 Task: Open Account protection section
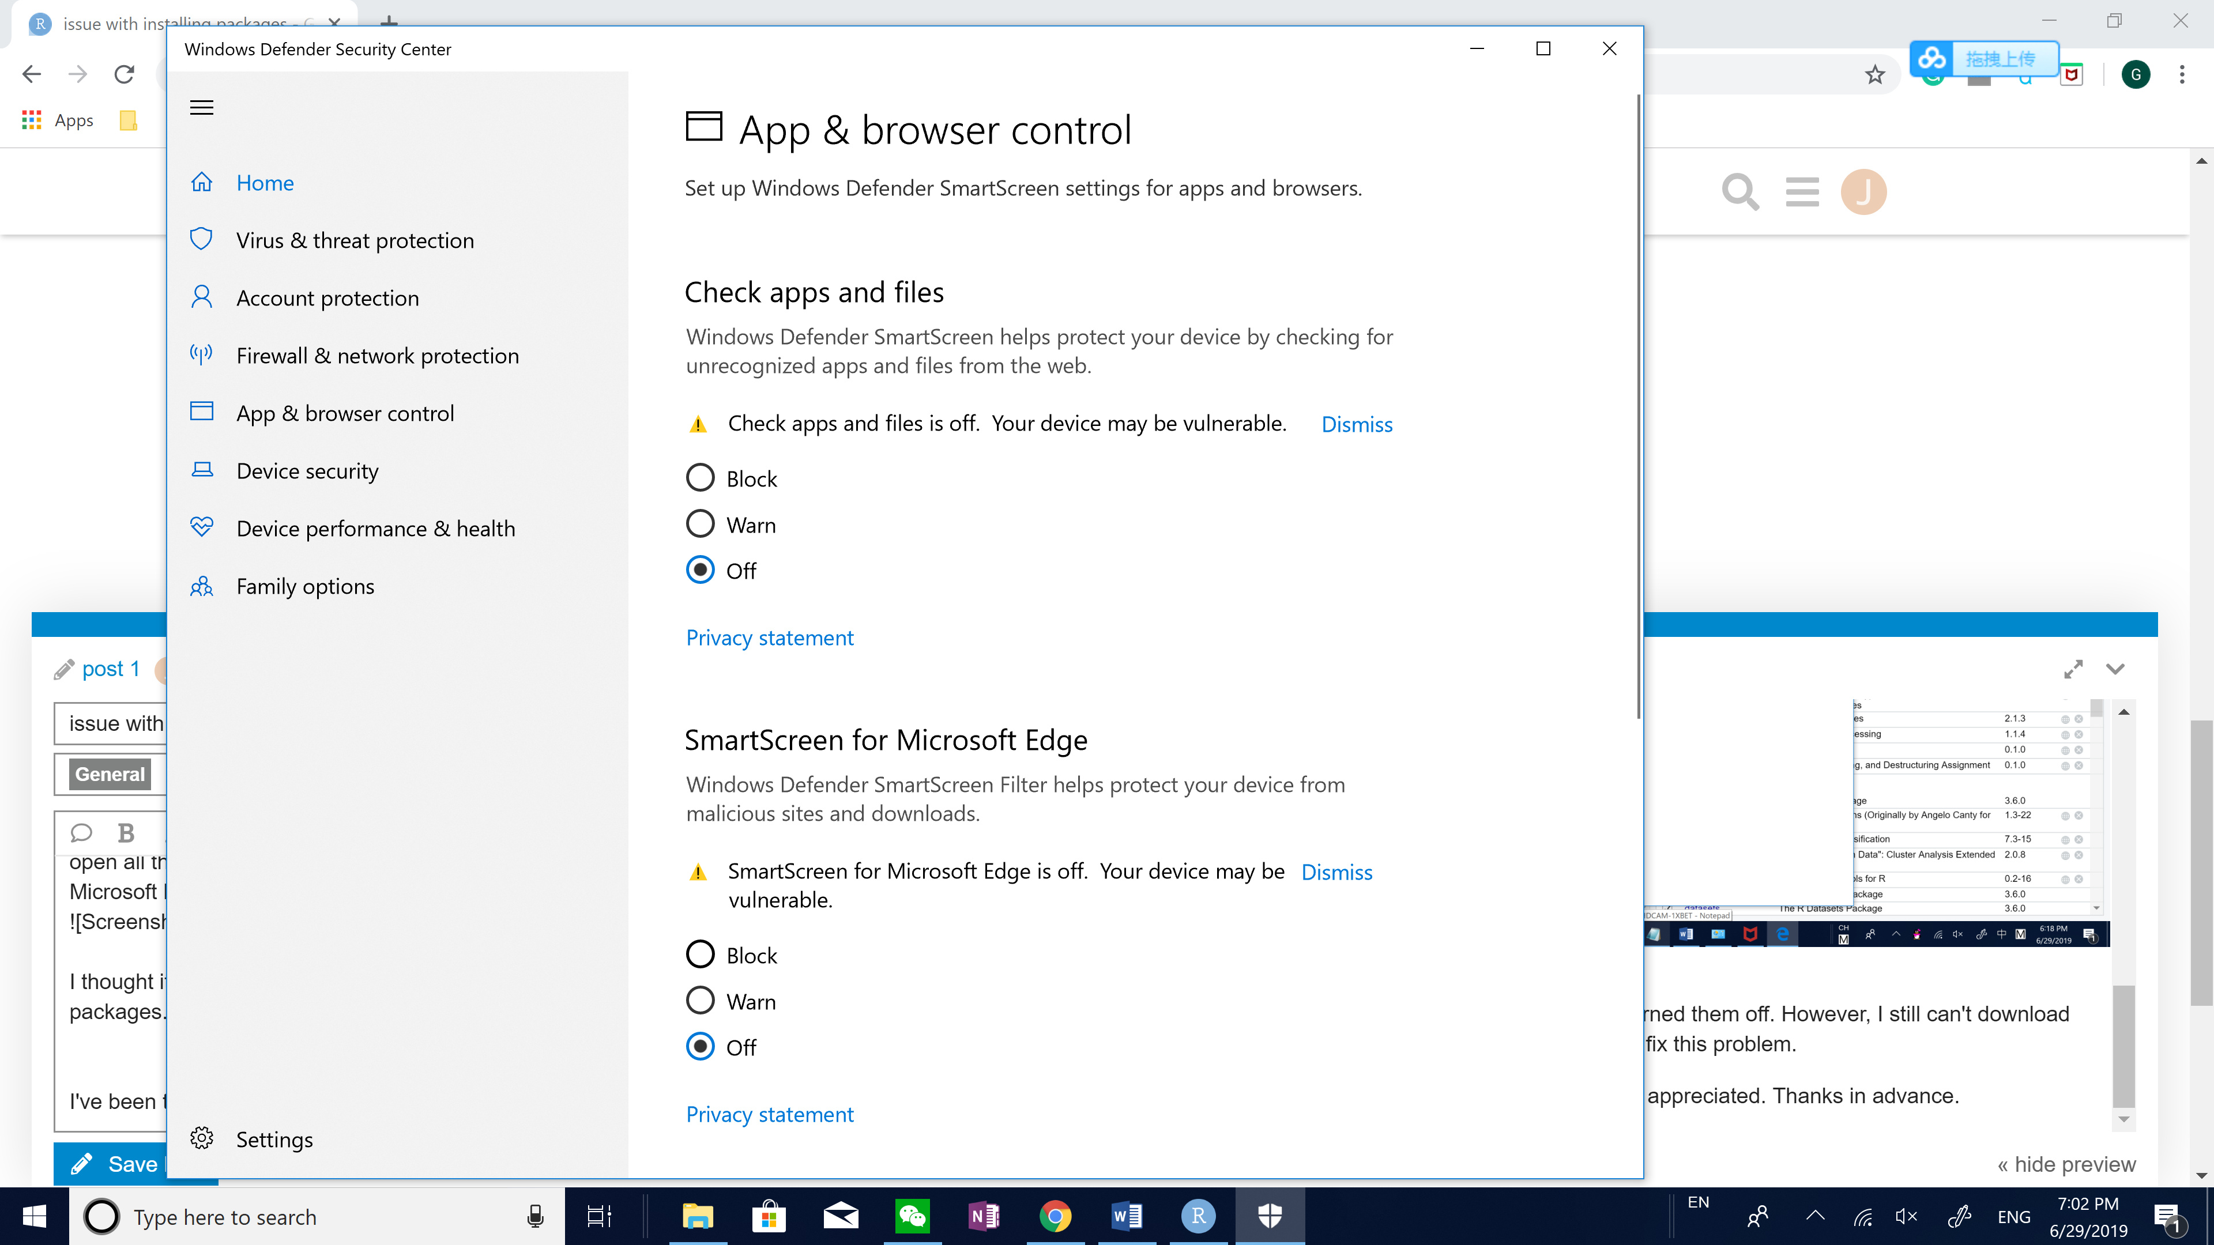click(327, 298)
